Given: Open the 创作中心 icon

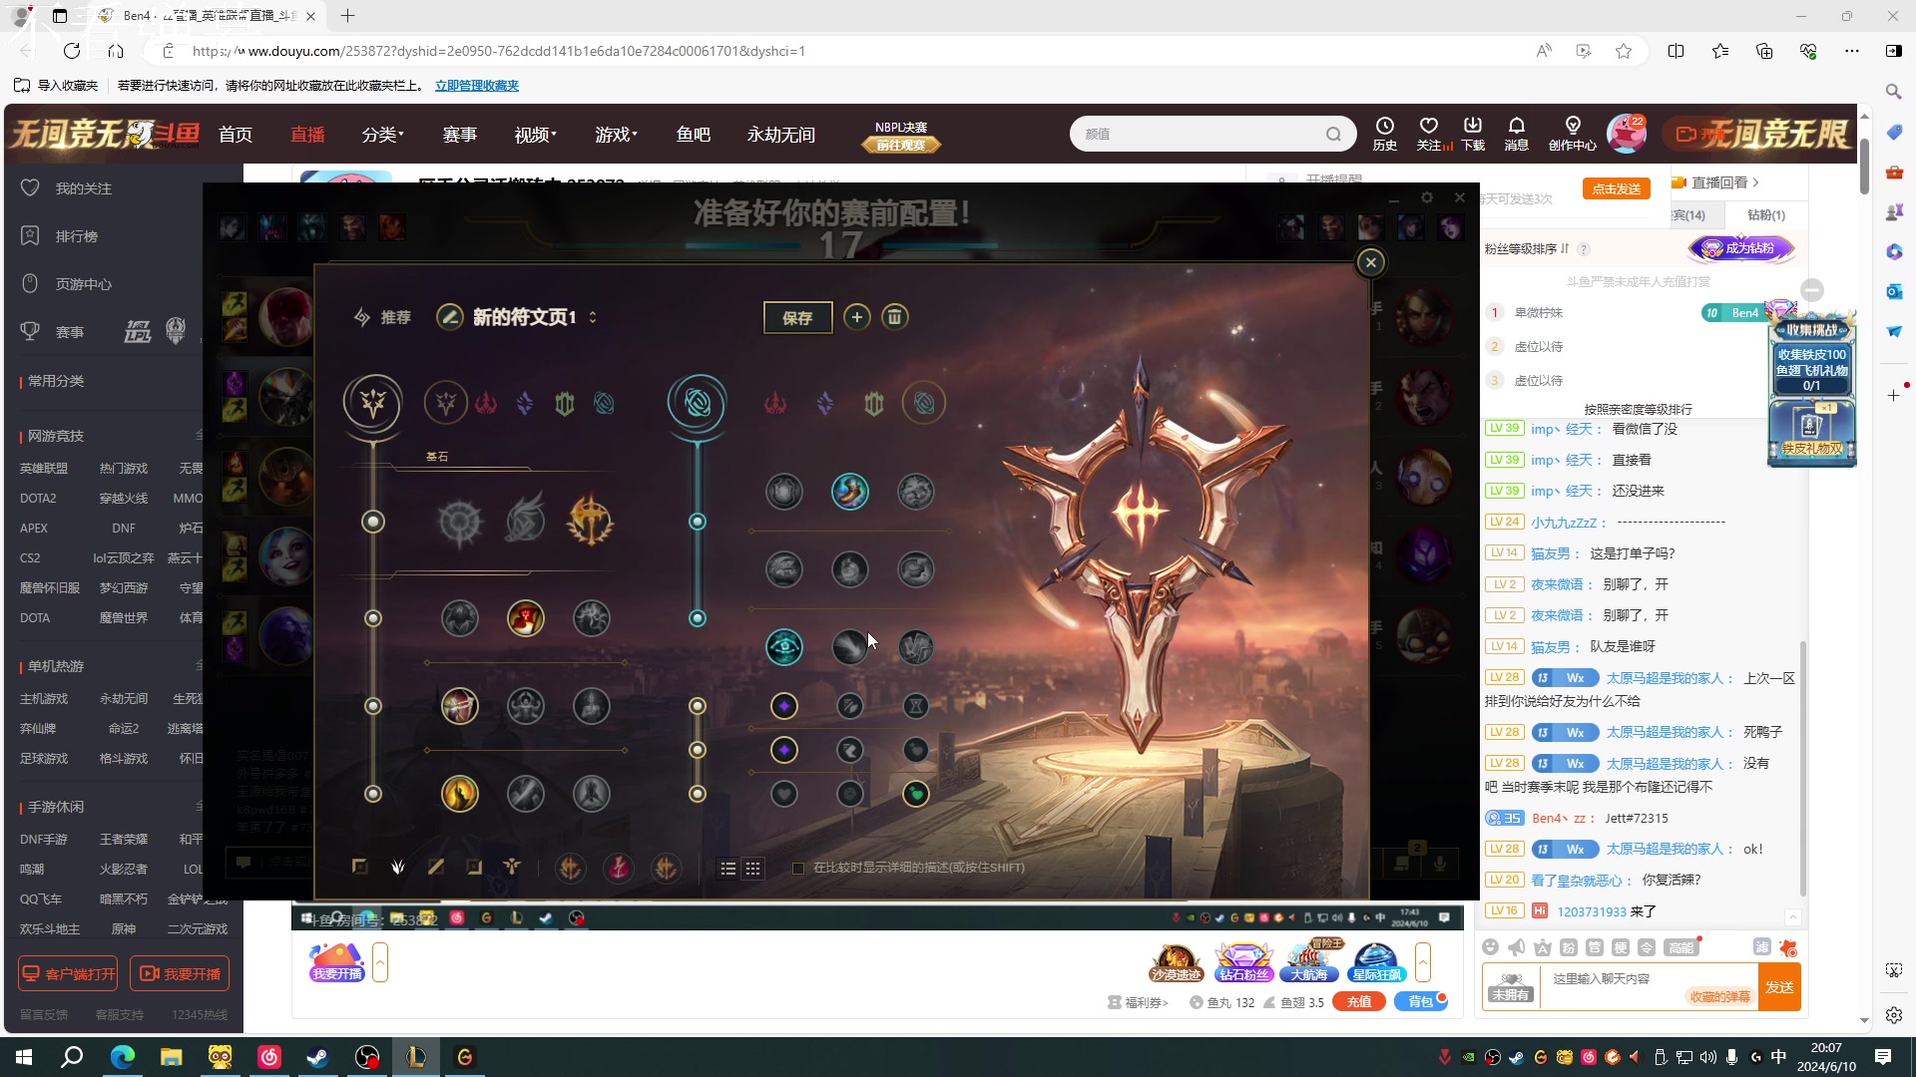Looking at the screenshot, I should tap(1573, 133).
